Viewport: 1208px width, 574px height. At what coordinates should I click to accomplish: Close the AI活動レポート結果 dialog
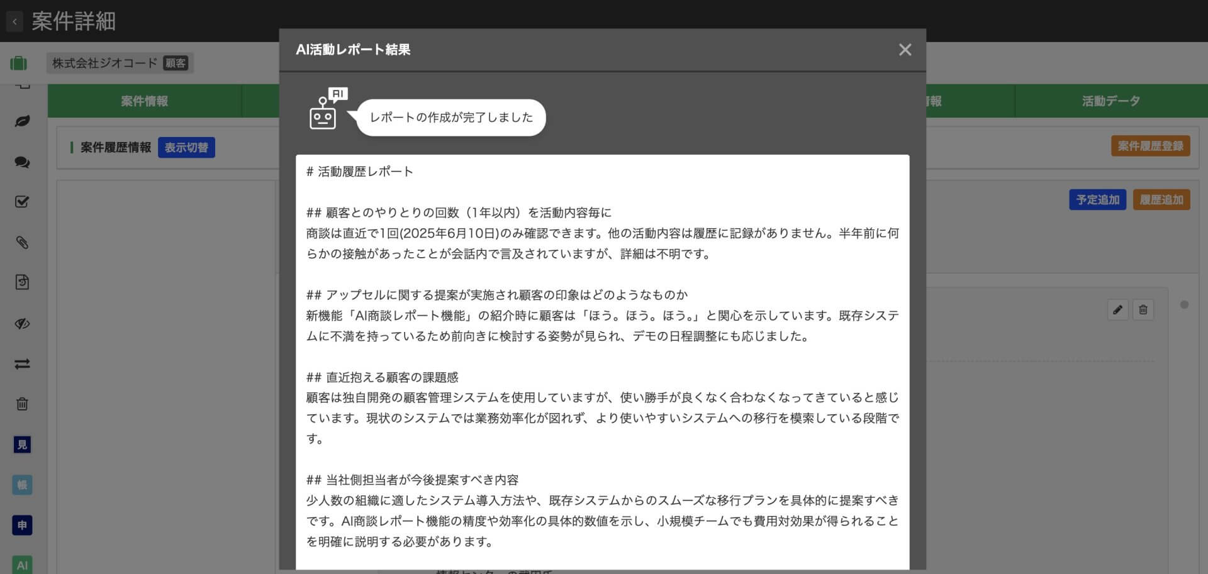[x=905, y=50]
